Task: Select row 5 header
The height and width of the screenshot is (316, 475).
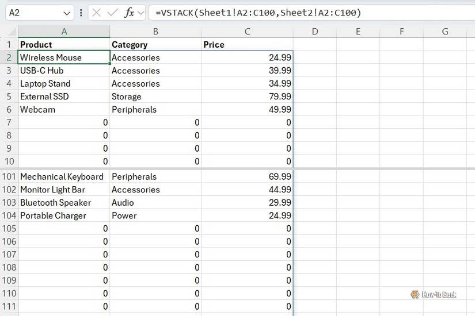Action: [x=9, y=97]
